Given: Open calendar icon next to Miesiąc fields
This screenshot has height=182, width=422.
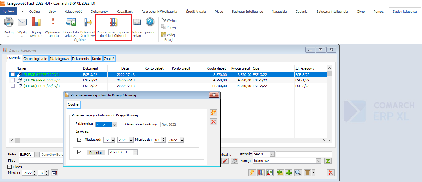Looking at the screenshot, I should (x=54, y=173).
